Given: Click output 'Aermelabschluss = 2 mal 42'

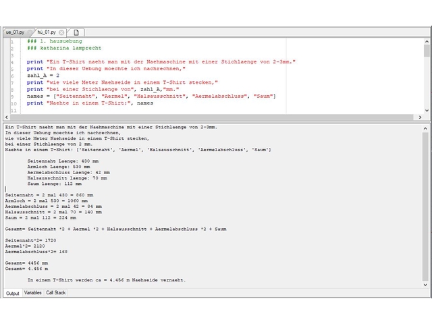Looking at the screenshot, I should click(53, 207).
